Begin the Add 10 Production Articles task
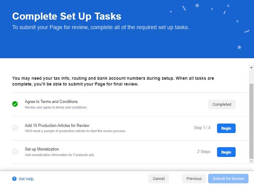Screen dimensions: 254x187 (226, 128)
